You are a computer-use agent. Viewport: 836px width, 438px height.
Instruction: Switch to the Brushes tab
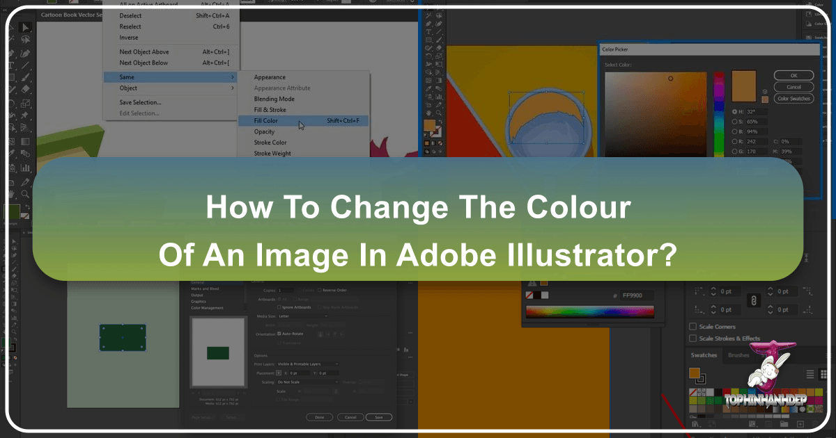738,355
